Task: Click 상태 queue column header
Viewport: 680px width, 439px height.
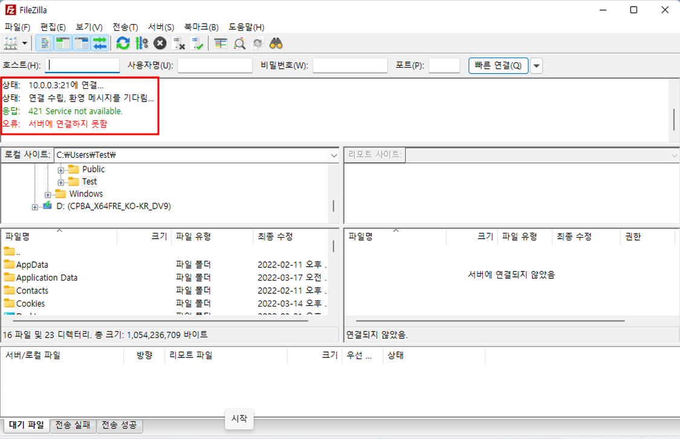Action: coord(434,356)
